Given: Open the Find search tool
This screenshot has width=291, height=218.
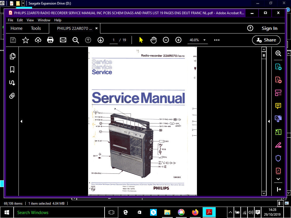Looking at the screenshot, I should (x=75, y=40).
